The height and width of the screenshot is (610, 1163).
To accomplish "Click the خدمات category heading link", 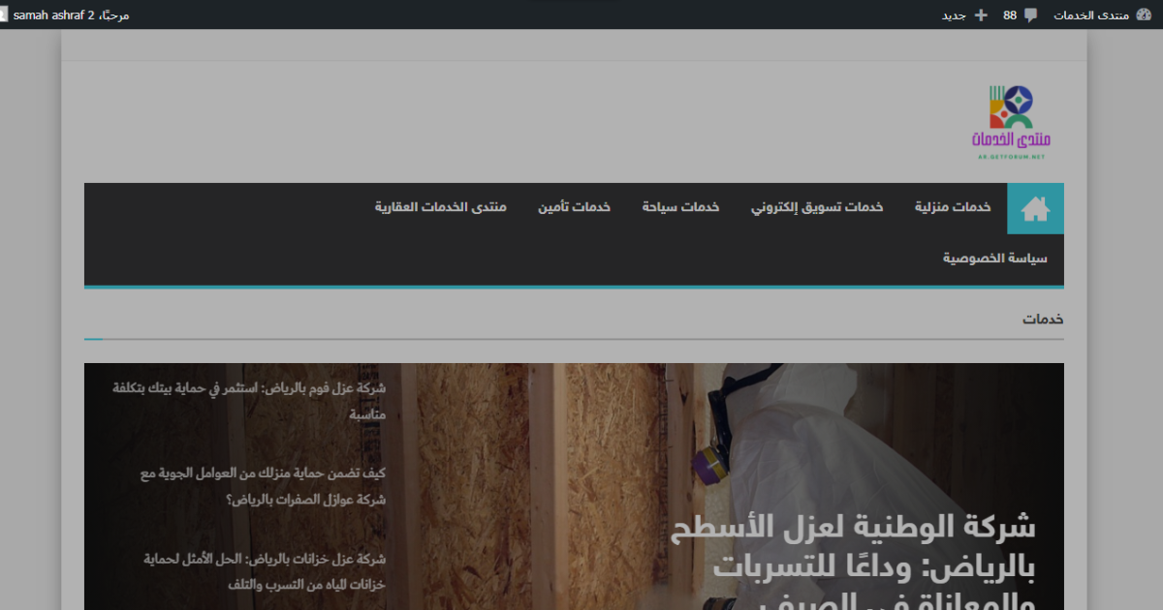I will click(1045, 318).
